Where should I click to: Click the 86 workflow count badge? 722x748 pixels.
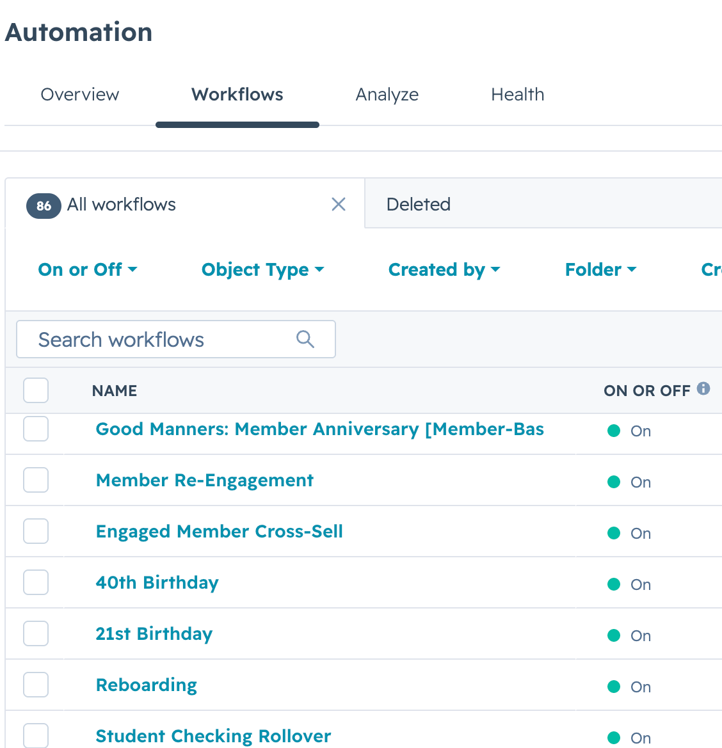[x=44, y=205]
